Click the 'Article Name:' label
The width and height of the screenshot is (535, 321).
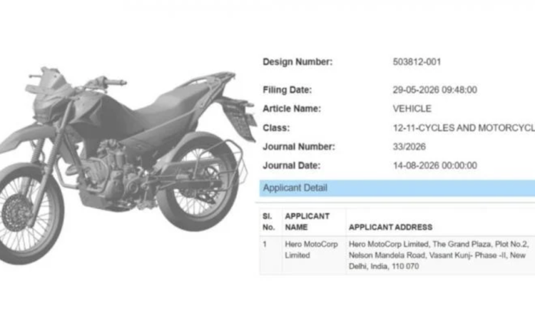click(292, 109)
